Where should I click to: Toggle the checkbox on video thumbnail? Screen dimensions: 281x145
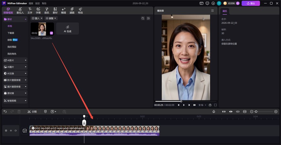tap(51, 33)
